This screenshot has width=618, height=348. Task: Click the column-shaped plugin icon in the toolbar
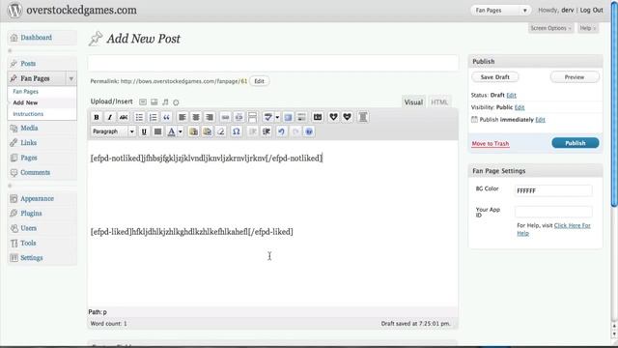[363, 117]
